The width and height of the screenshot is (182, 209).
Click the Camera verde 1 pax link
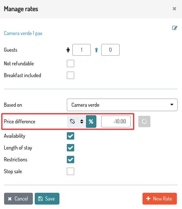coord(23,33)
